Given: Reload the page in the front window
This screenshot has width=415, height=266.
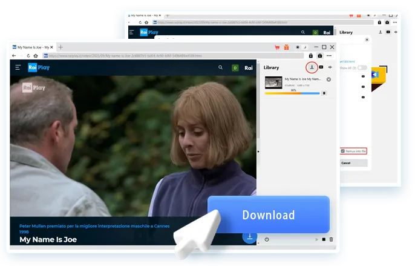Looking at the screenshot, I should (x=28, y=56).
